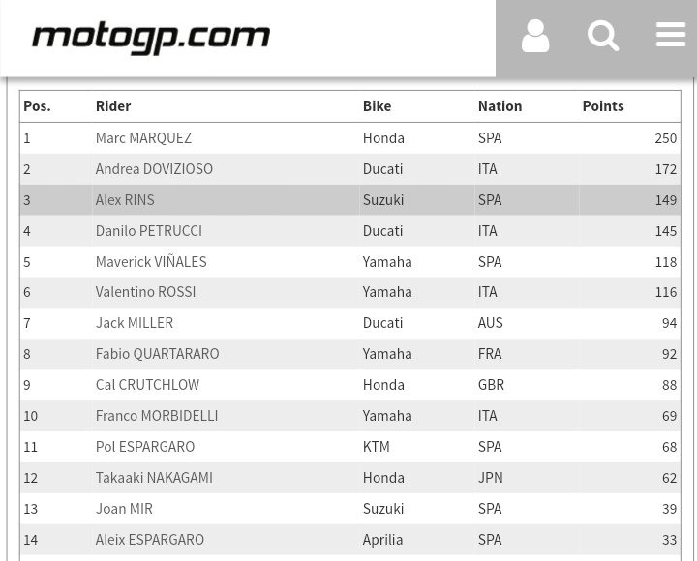Click the Points column header
Screen dimensions: 697x561
(x=603, y=106)
